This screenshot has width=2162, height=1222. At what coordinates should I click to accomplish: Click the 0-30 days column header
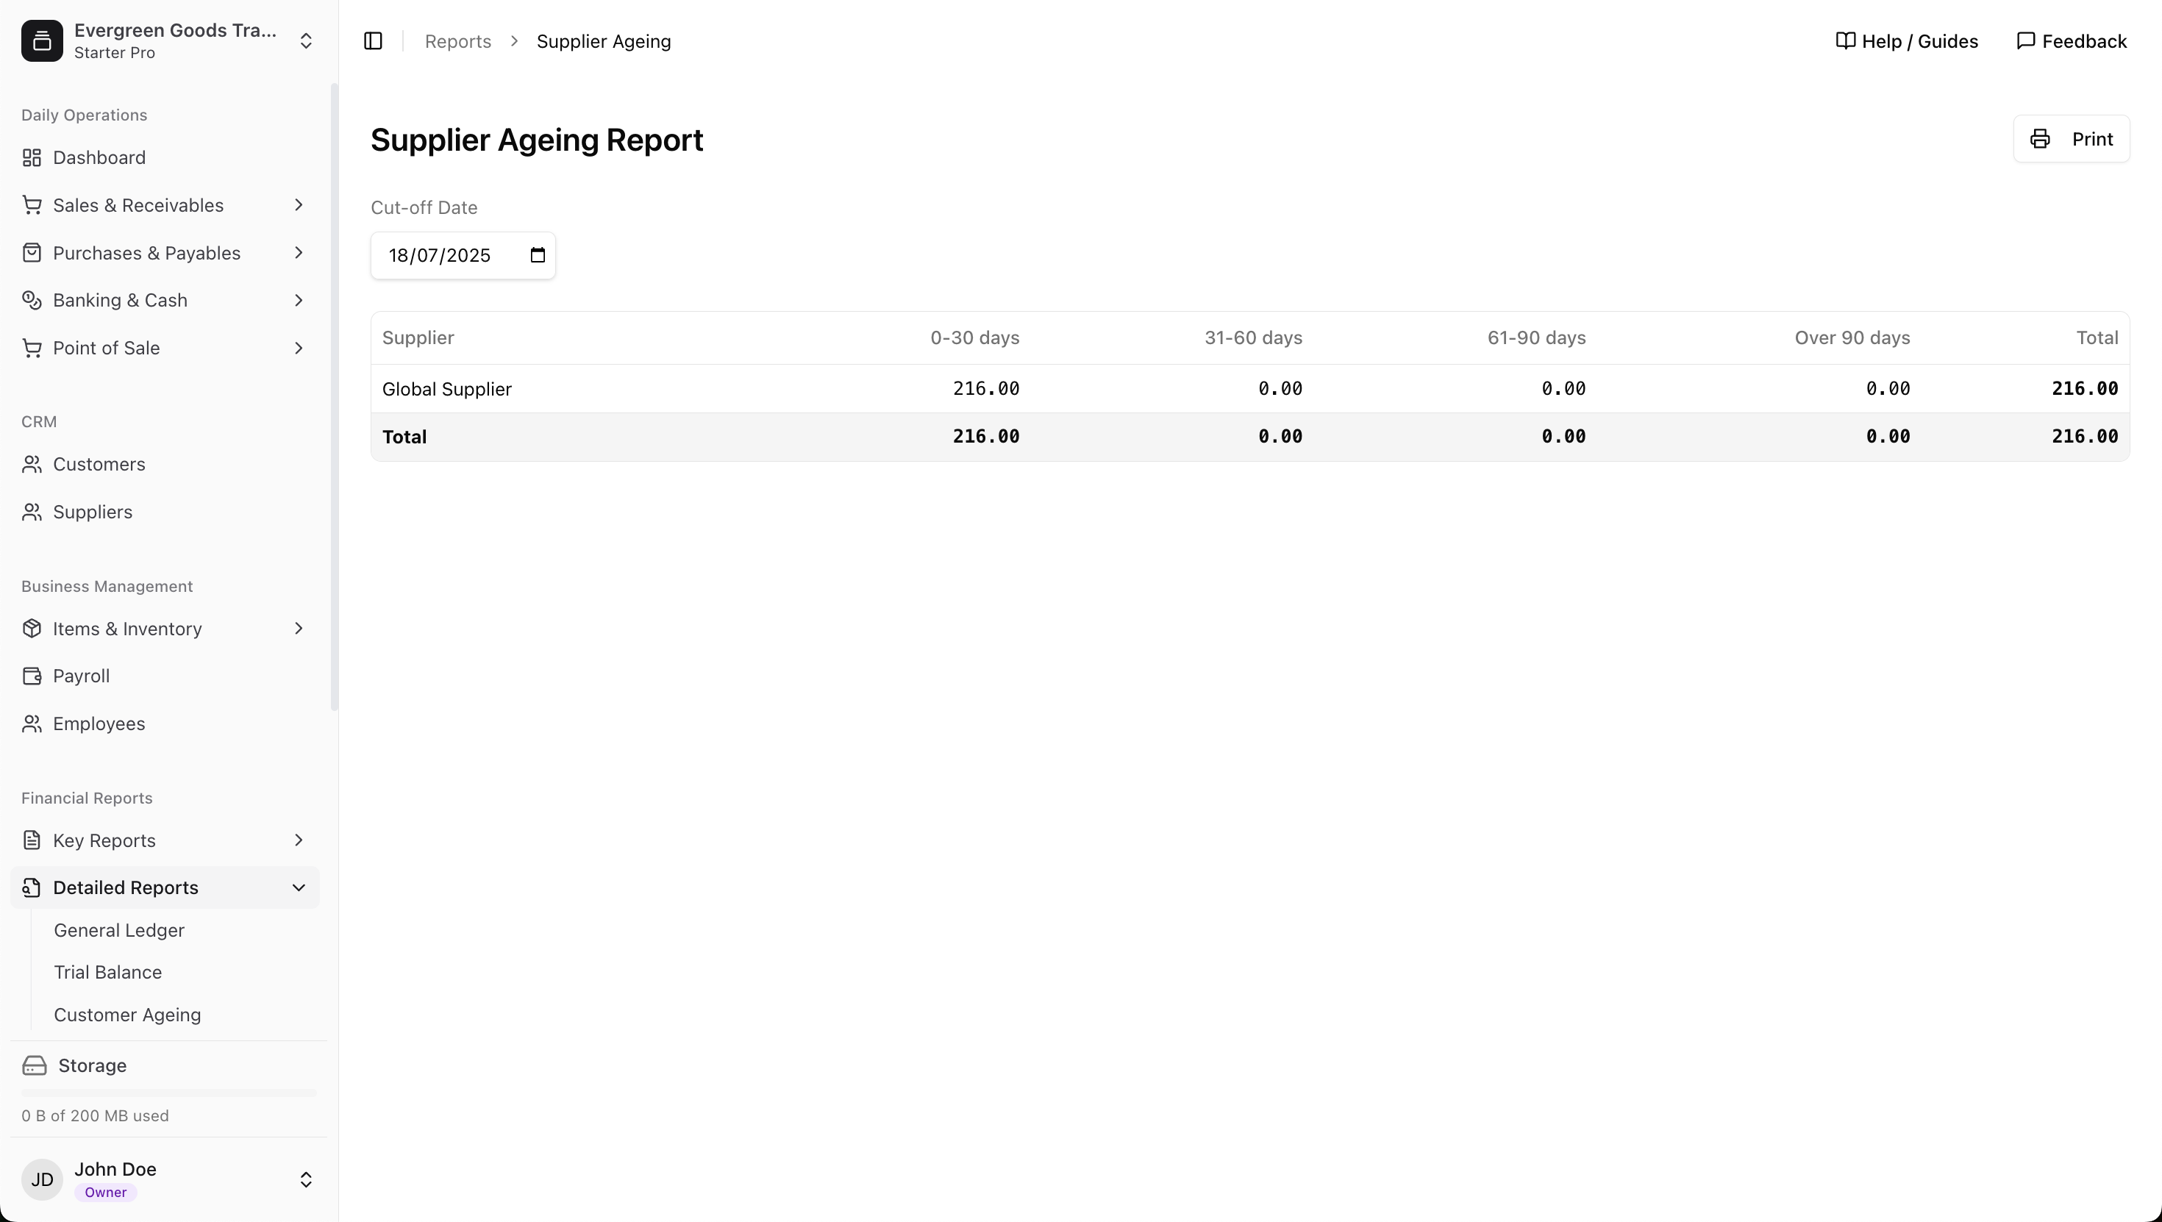(x=974, y=337)
